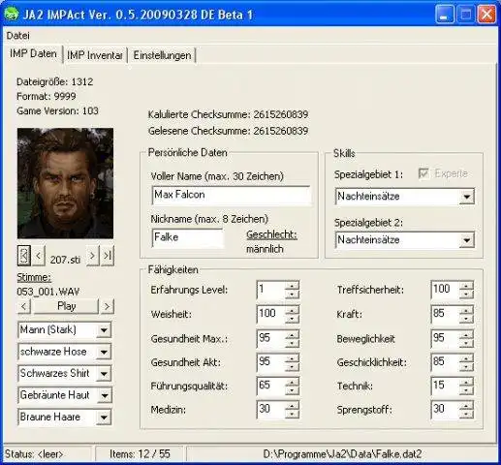Maximize the JA2 IMPAct window
The width and height of the screenshot is (501, 465).
point(465,15)
